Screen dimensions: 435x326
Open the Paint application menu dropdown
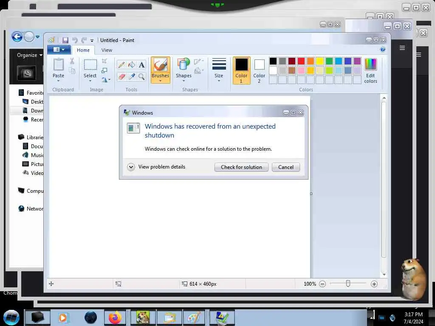[59, 50]
